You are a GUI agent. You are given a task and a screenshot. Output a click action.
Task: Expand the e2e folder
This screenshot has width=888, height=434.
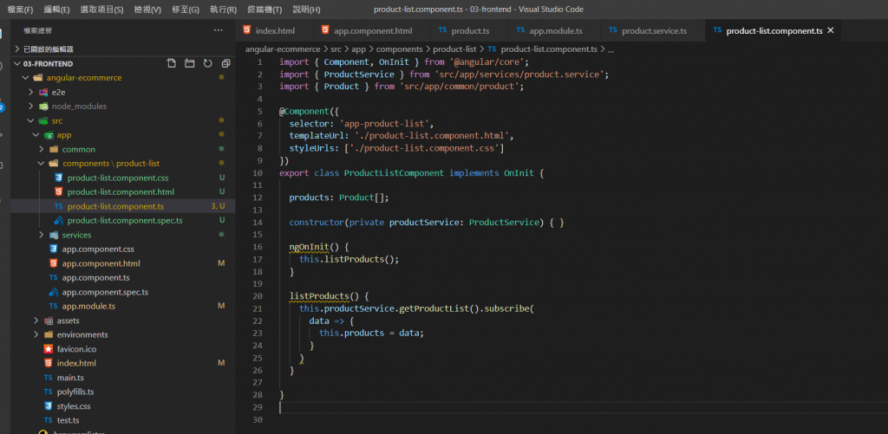[58, 92]
